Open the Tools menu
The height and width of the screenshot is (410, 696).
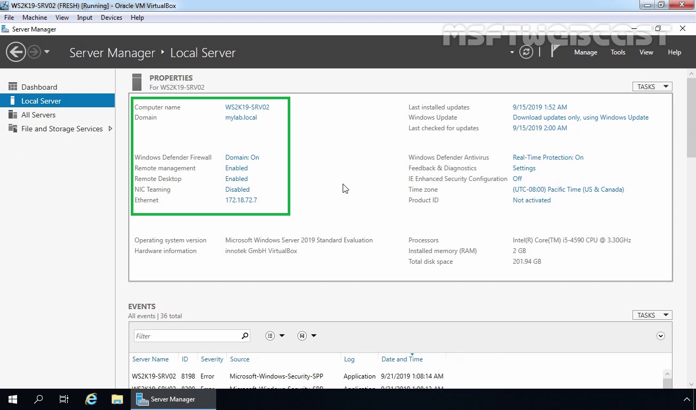coord(618,52)
